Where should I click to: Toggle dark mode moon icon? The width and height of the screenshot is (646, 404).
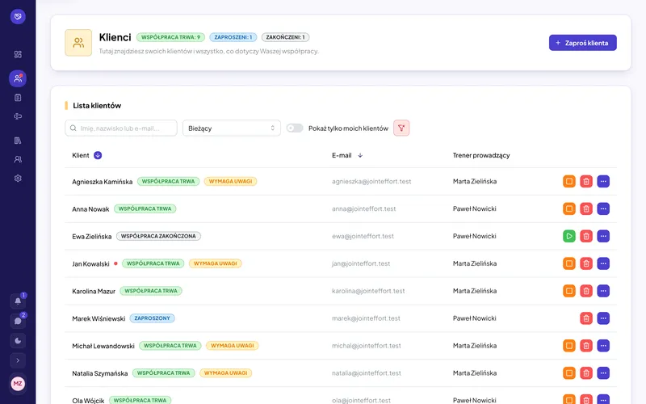click(x=18, y=340)
